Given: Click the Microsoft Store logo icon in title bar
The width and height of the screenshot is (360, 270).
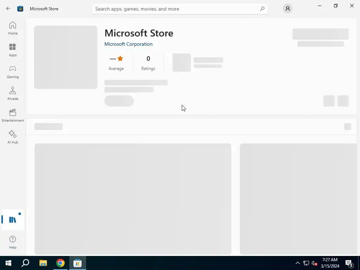Looking at the screenshot, I should click(20, 9).
